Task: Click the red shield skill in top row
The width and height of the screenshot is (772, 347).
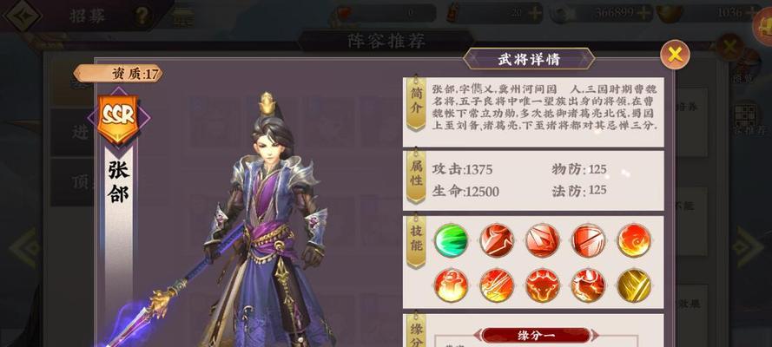Action: click(x=589, y=240)
